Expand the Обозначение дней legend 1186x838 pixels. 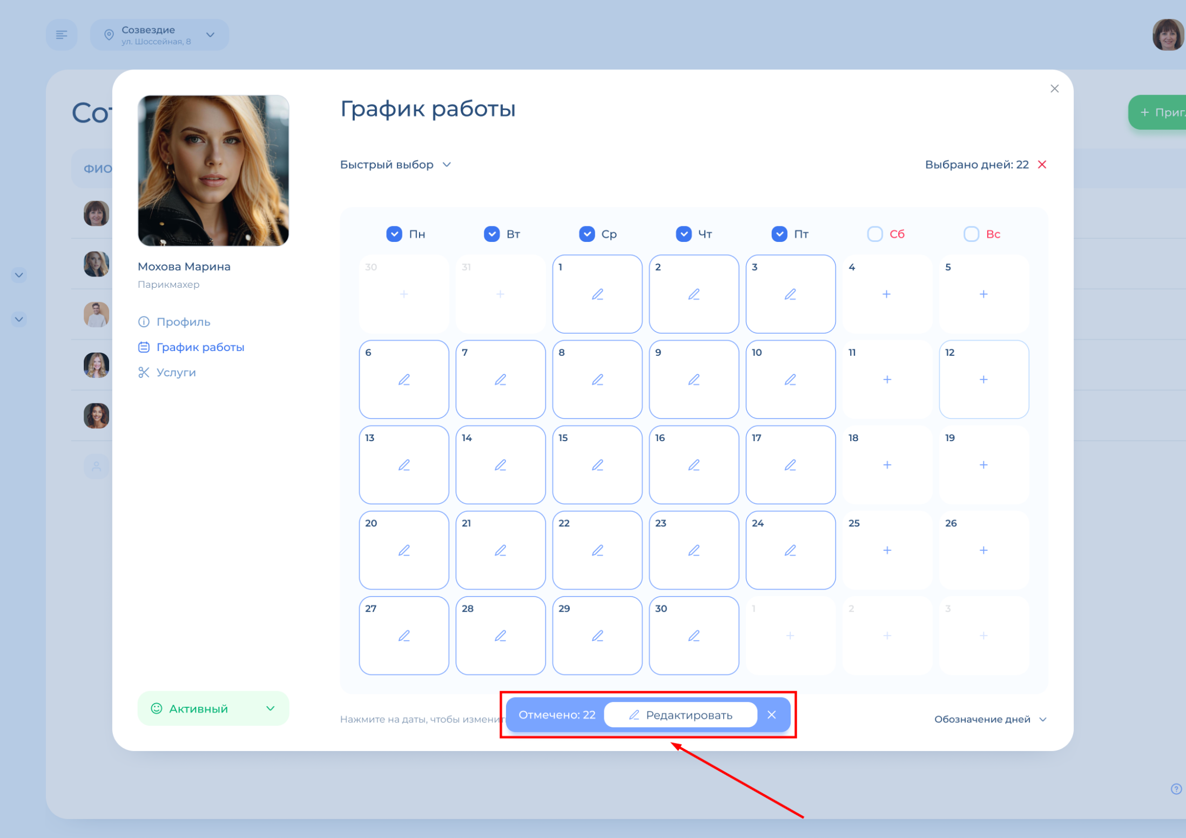(990, 719)
